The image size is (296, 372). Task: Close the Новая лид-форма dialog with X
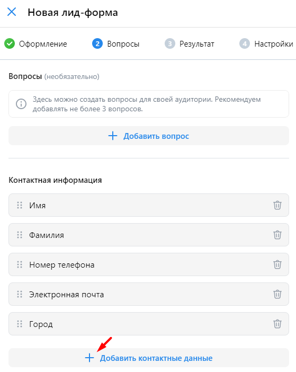coord(12,12)
